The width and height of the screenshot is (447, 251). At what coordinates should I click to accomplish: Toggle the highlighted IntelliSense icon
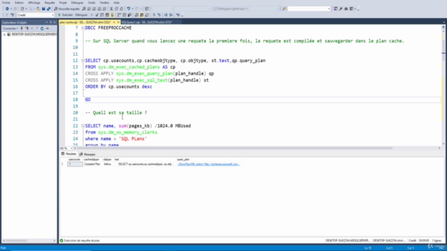(x=112, y=15)
